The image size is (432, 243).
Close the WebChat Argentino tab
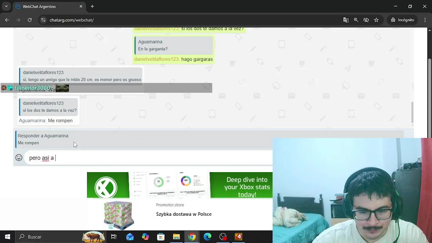click(81, 6)
